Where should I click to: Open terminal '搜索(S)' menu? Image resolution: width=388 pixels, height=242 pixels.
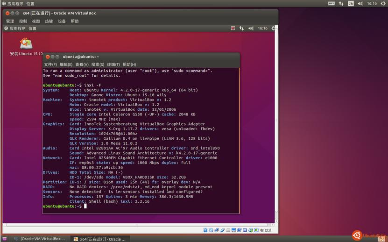(98, 64)
